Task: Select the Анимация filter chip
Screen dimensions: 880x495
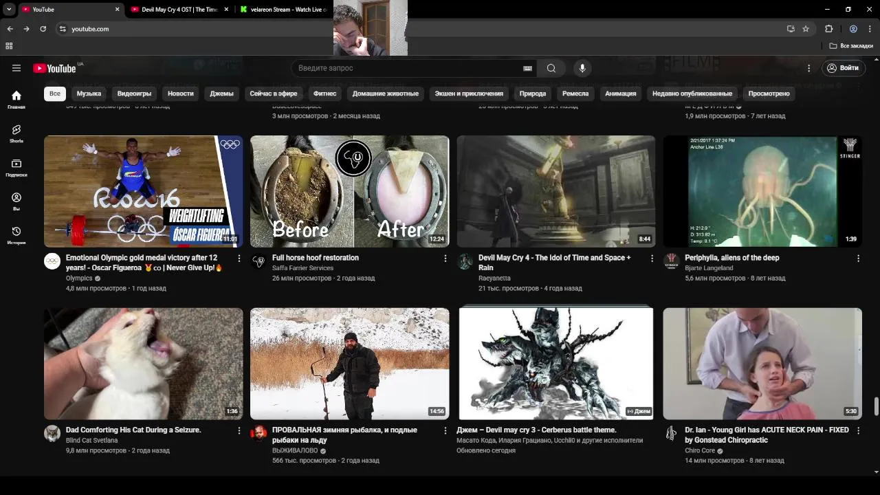Action: 621,93
